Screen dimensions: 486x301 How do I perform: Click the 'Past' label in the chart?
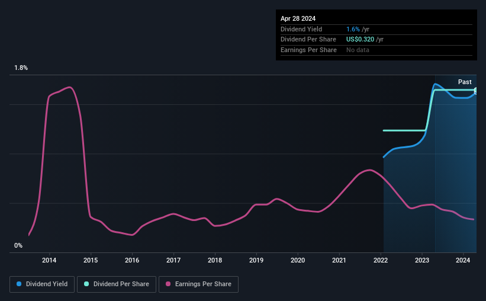(x=465, y=82)
